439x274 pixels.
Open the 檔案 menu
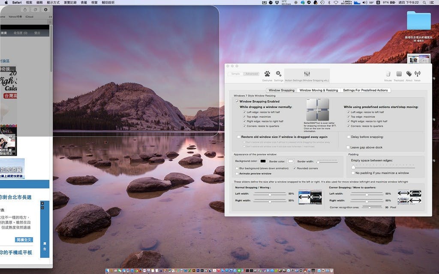(29, 3)
